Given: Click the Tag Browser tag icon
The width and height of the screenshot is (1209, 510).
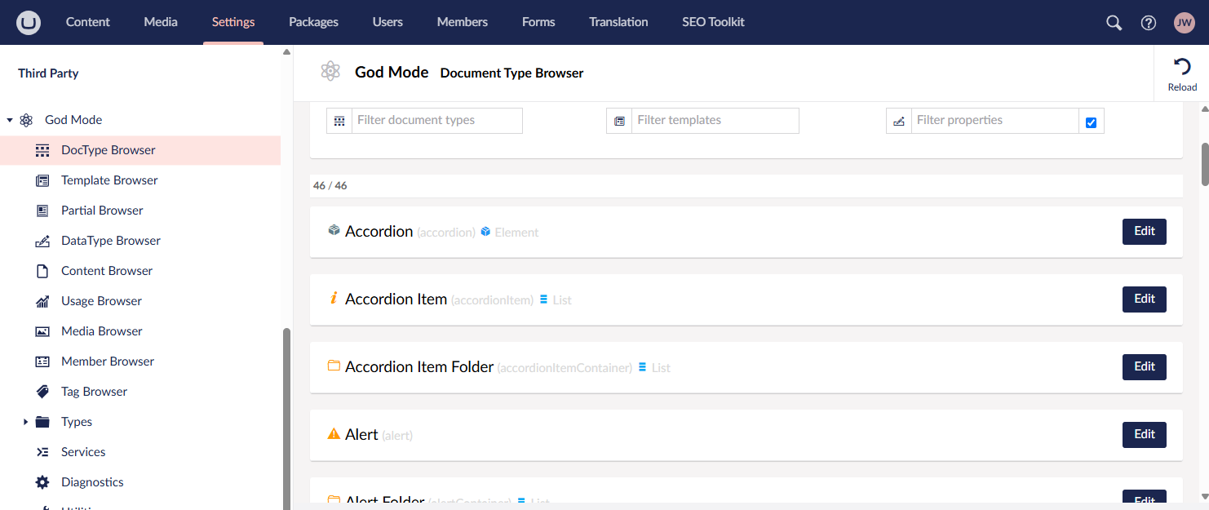Looking at the screenshot, I should click(x=42, y=392).
